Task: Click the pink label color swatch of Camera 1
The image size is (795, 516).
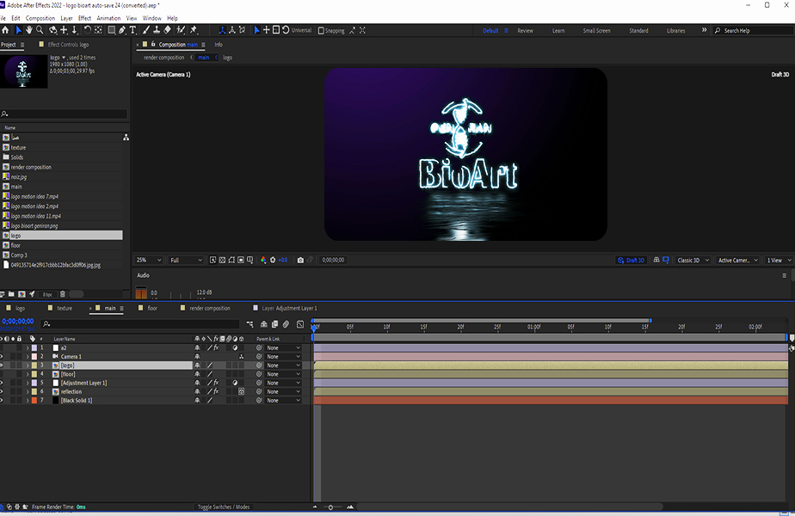Action: pyautogui.click(x=34, y=356)
